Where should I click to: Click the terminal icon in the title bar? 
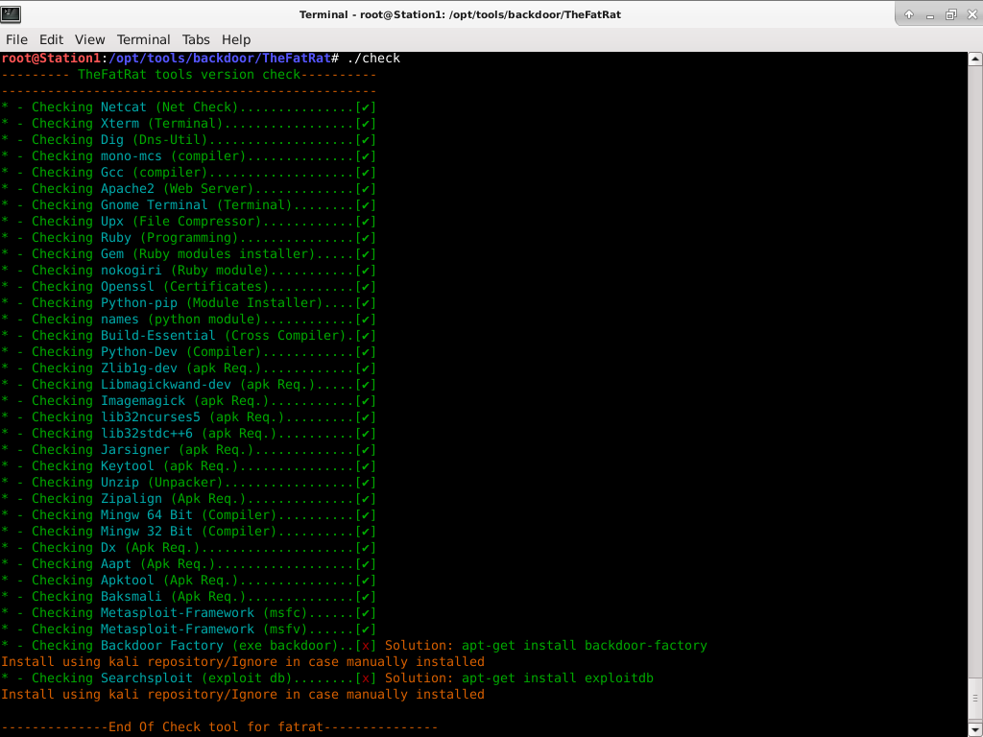click(12, 13)
